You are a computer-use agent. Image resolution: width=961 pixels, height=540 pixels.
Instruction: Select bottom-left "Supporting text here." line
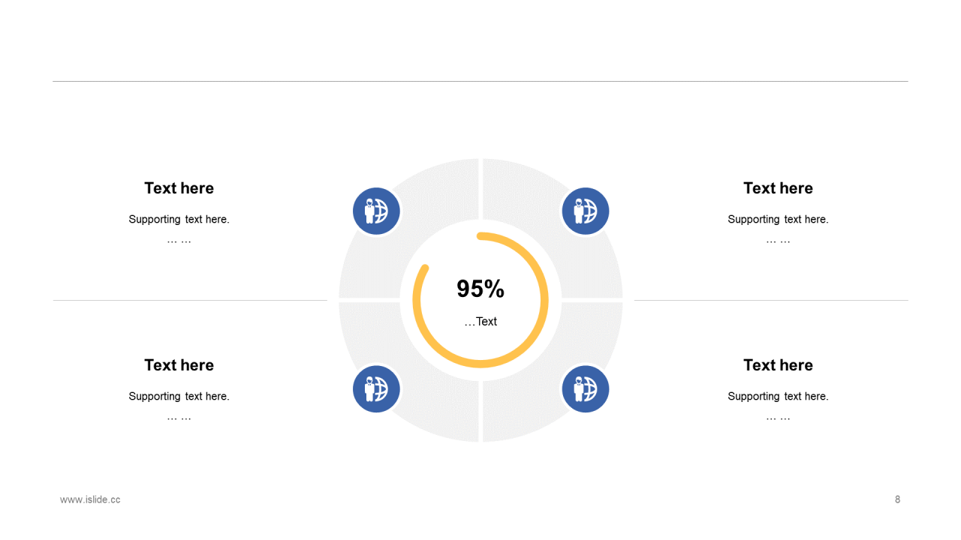pyautogui.click(x=179, y=397)
